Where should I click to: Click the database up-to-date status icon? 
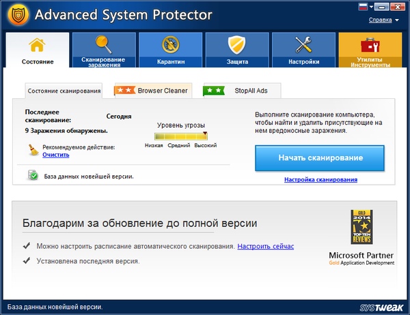tap(32, 175)
